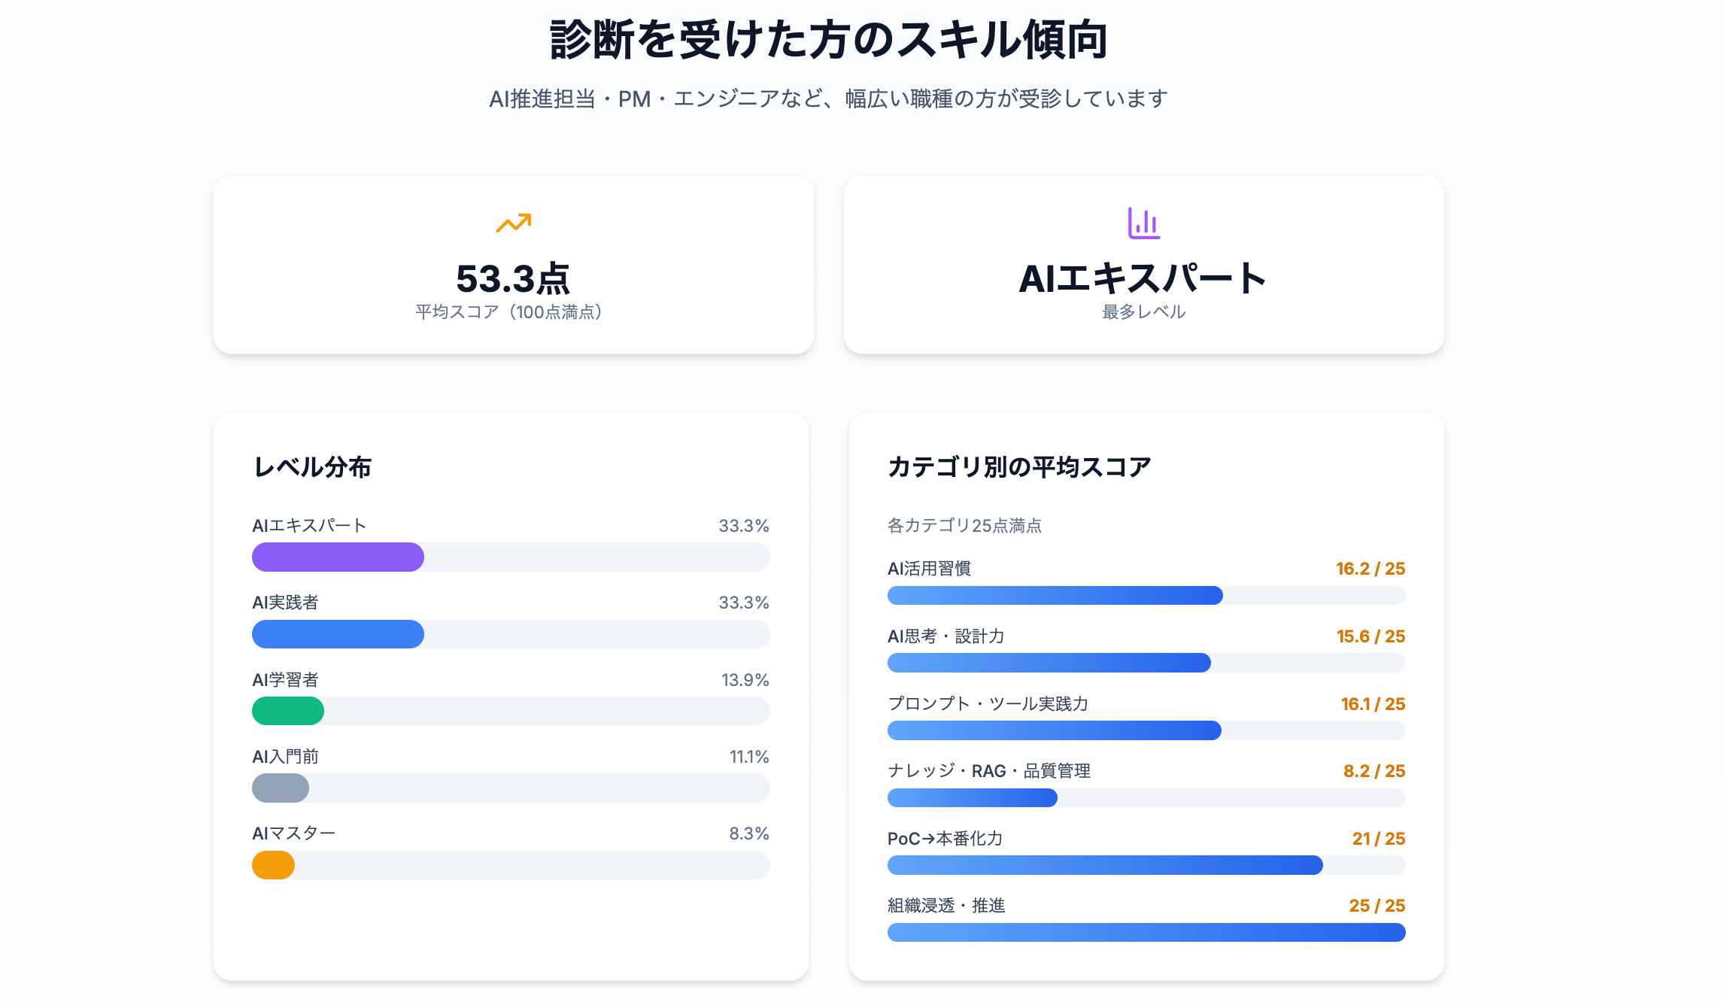Click the purple bar chart icon
This screenshot has width=1724, height=1005.
[x=1143, y=223]
